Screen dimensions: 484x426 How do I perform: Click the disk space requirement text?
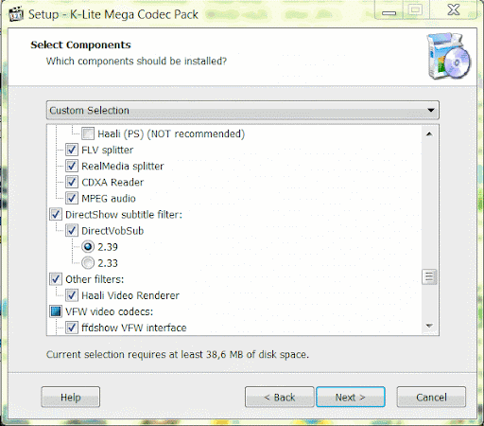(x=178, y=355)
